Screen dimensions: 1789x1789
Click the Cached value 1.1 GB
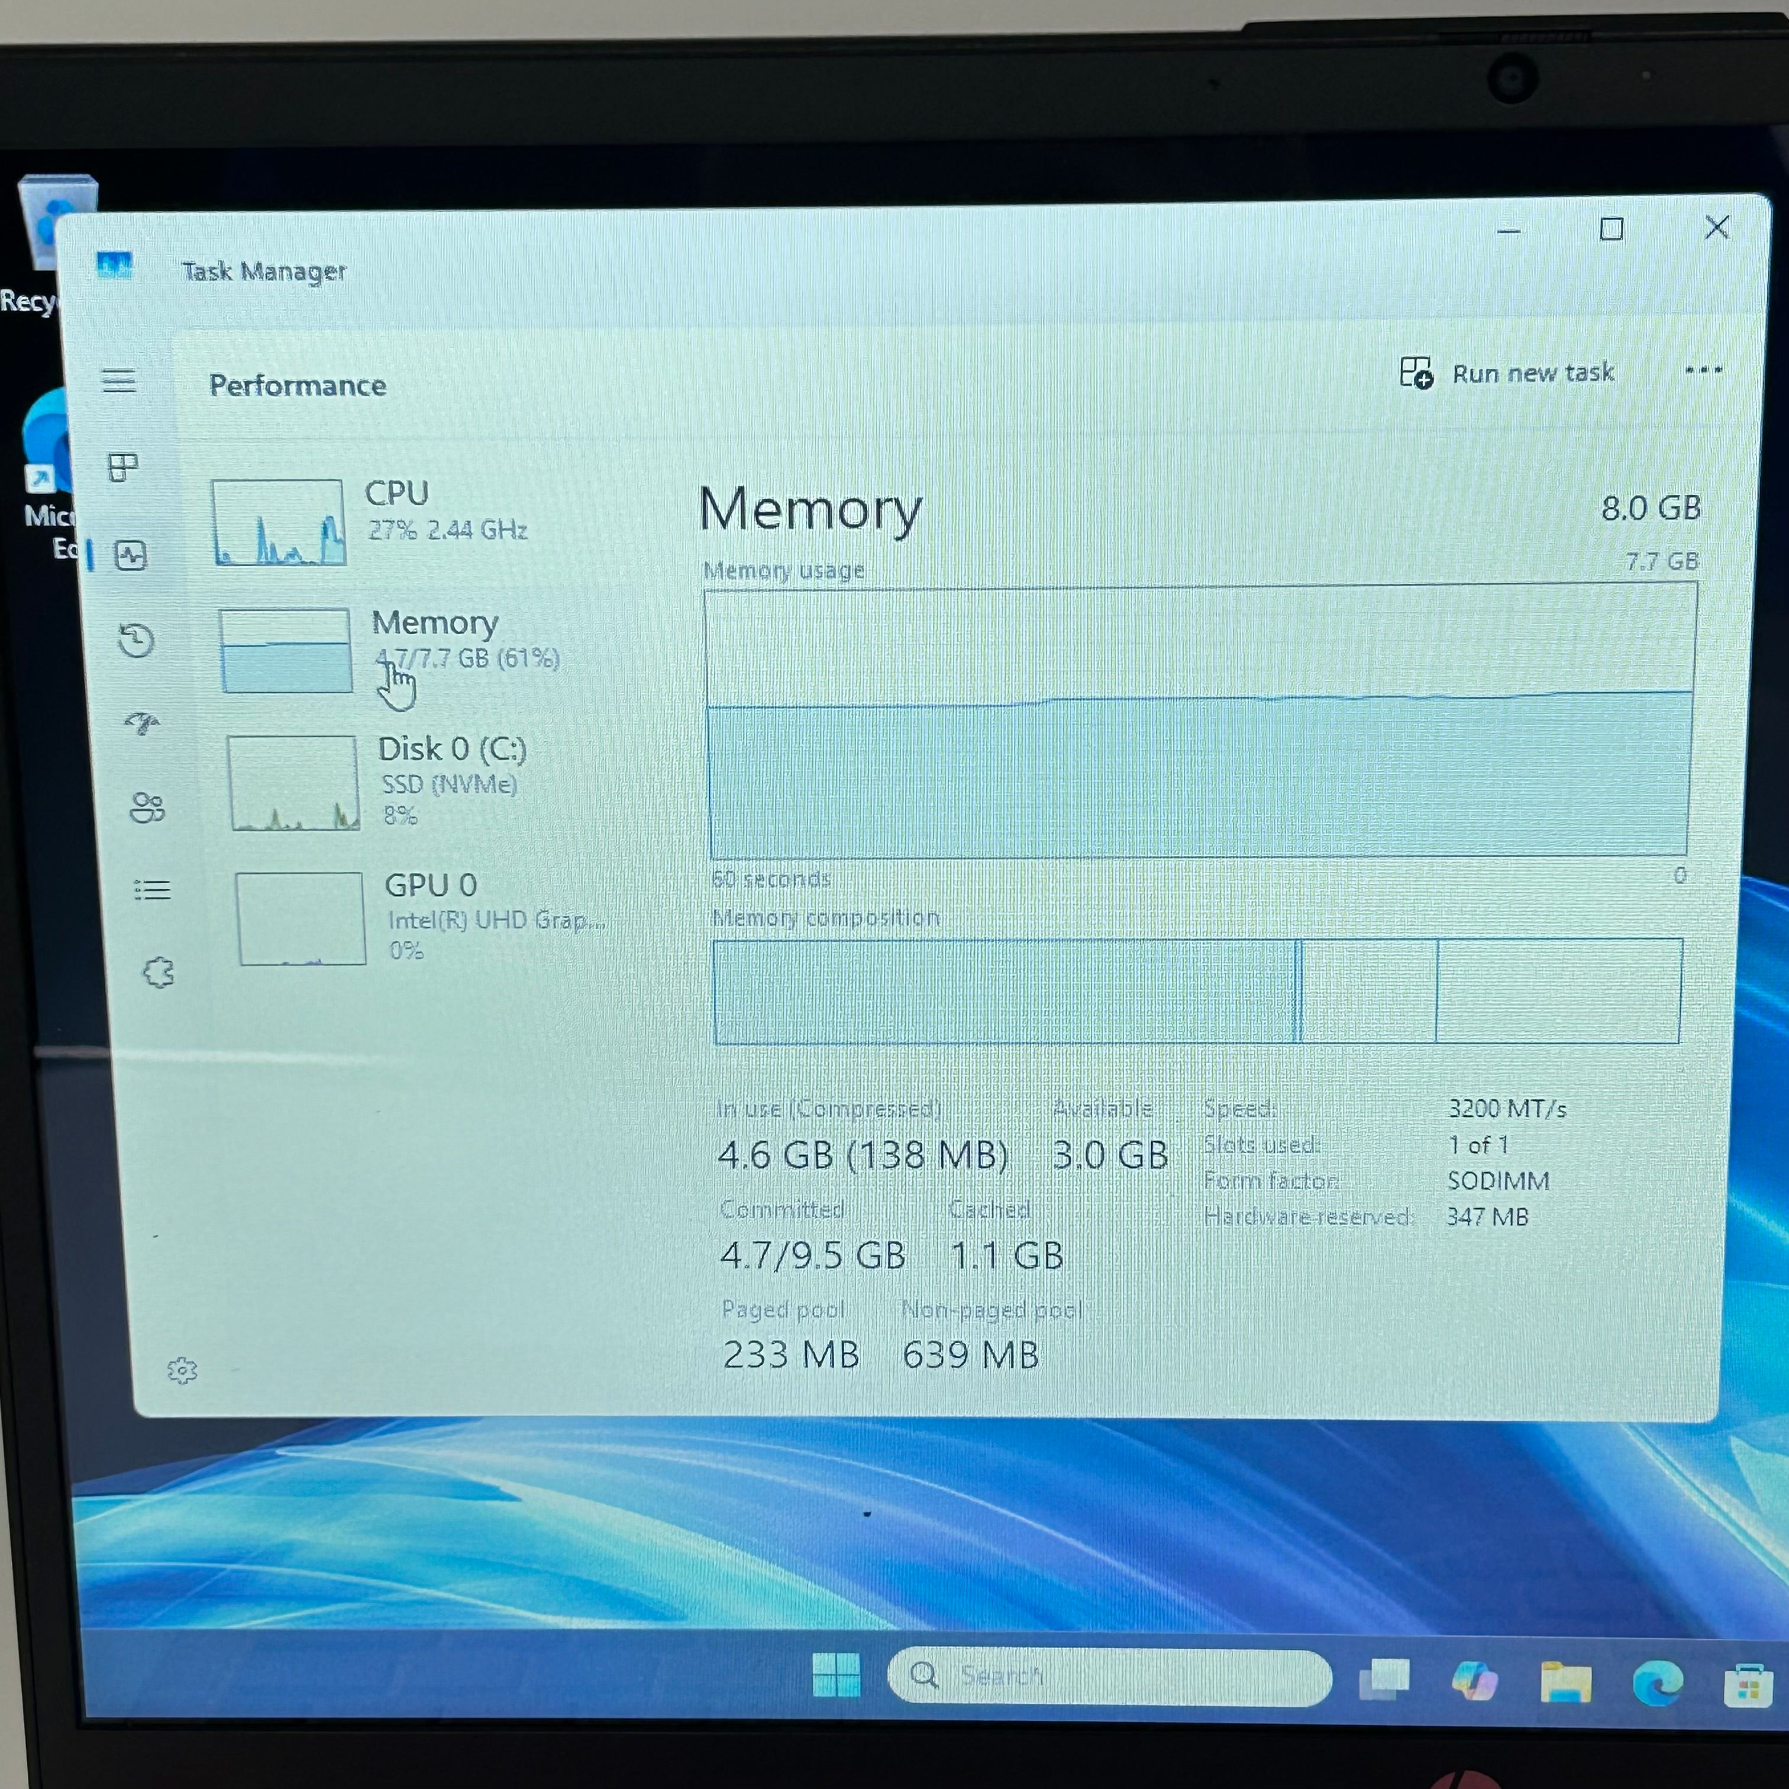(1007, 1255)
